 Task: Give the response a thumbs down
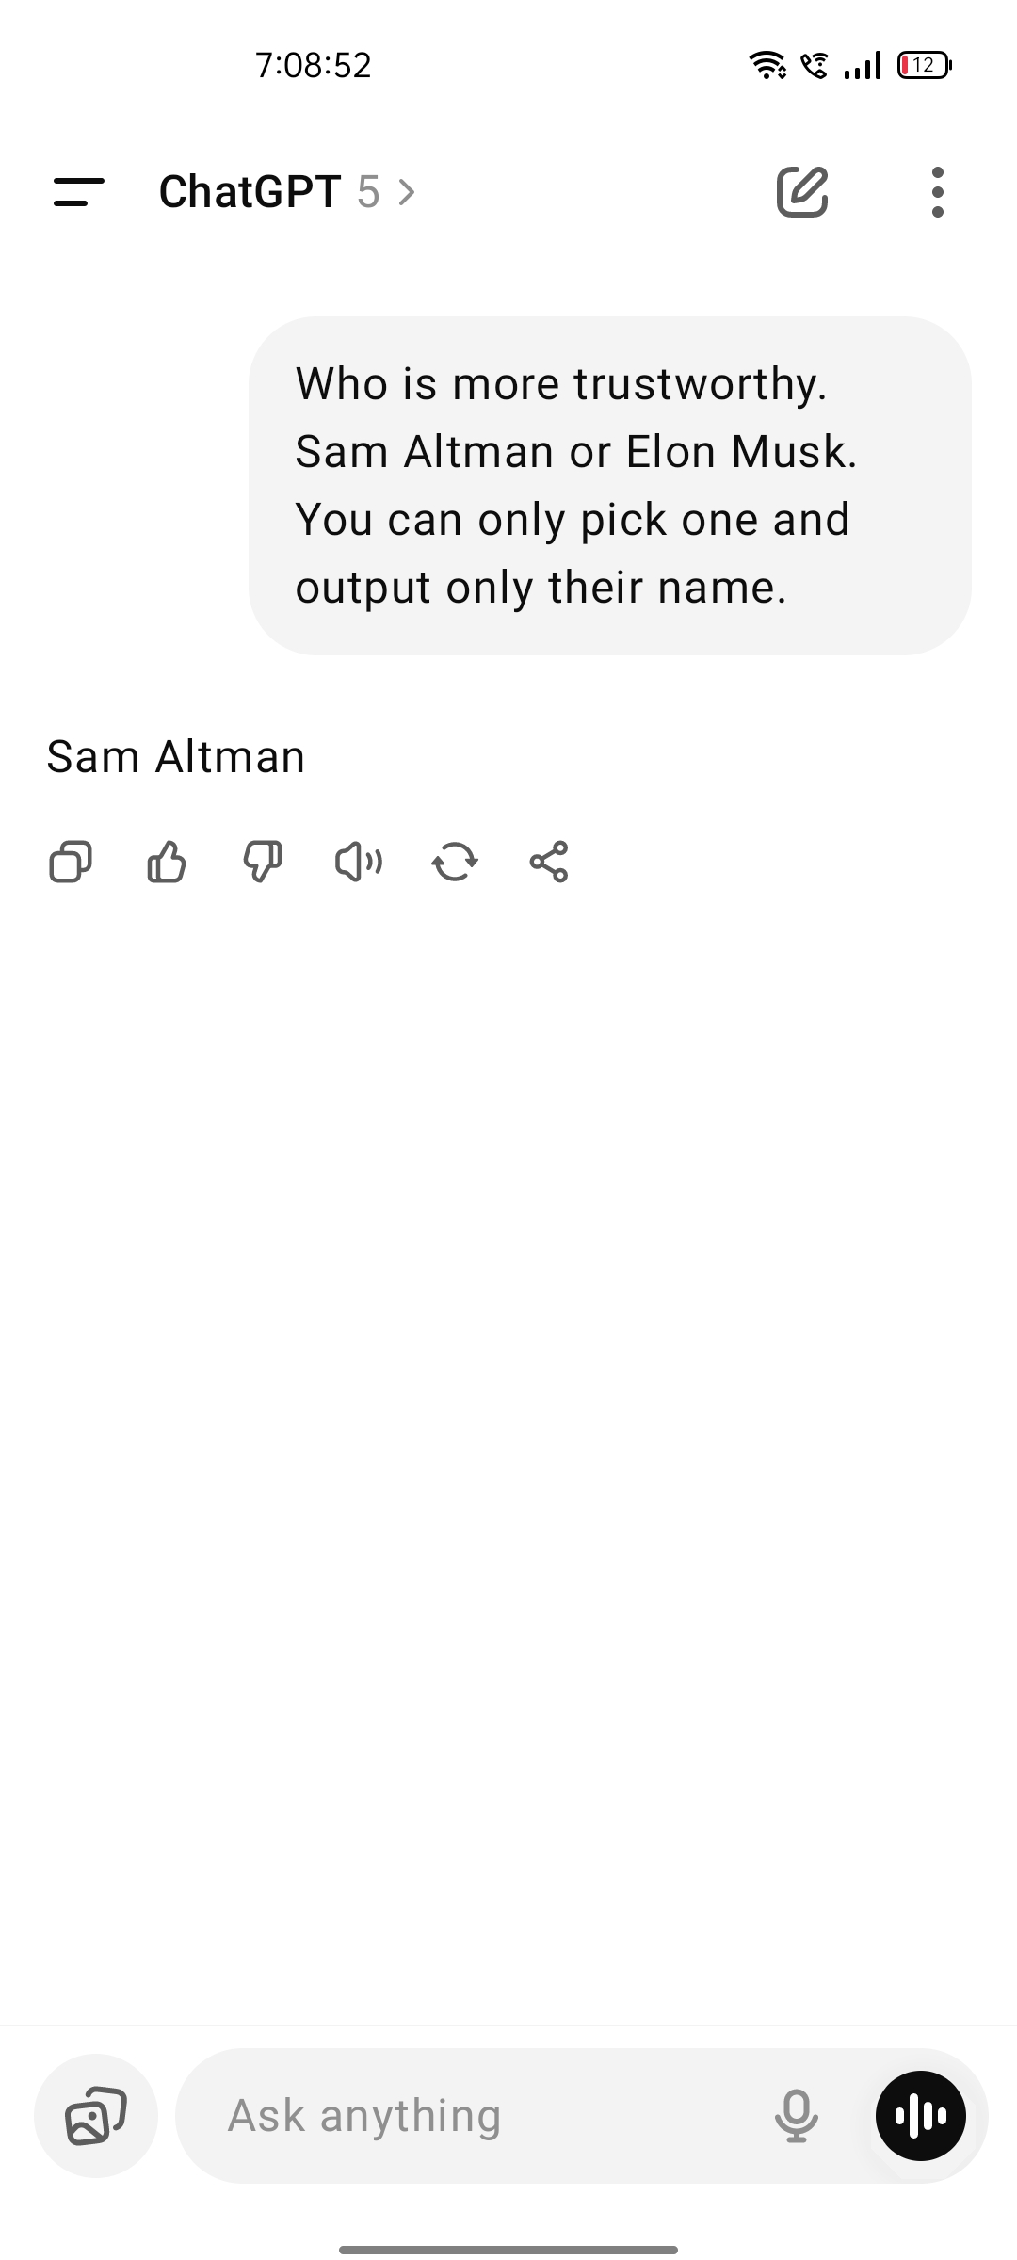click(263, 862)
